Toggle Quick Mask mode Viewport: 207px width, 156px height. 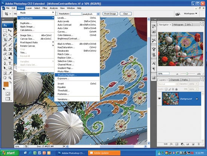[8, 94]
